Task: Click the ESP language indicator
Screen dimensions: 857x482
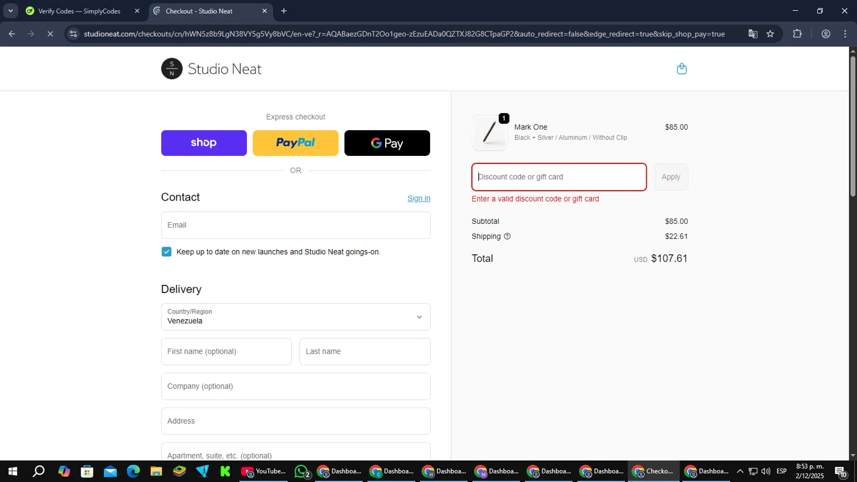Action: (x=782, y=471)
